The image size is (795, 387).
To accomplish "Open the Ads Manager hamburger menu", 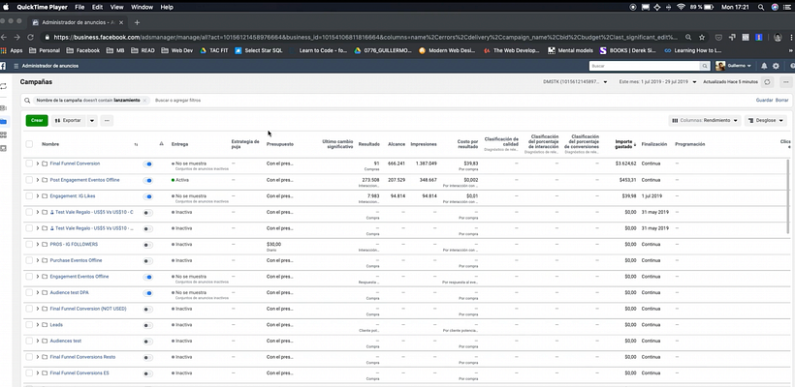I will coord(14,66).
